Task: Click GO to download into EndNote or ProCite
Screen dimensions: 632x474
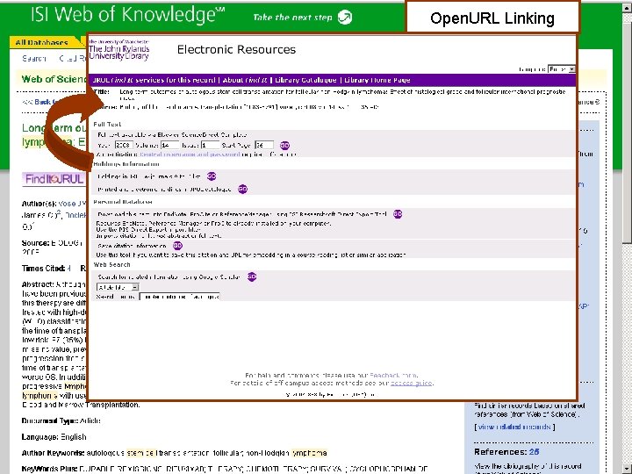Action: point(398,214)
